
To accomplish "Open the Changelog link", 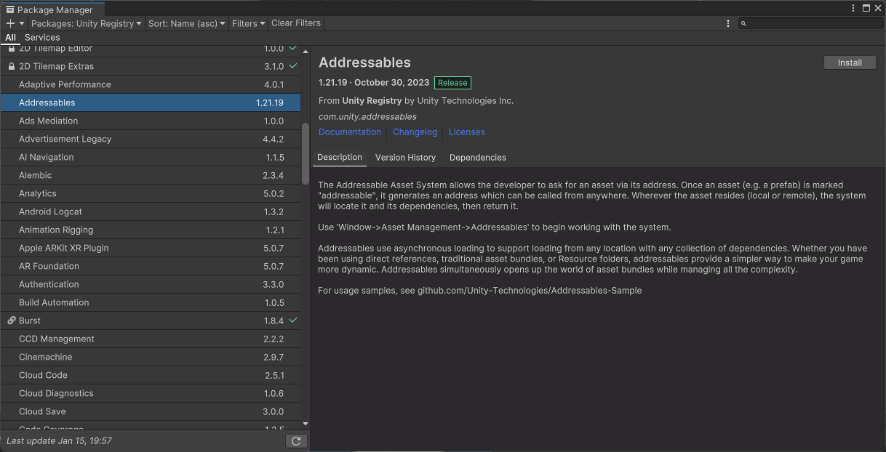I will click(x=415, y=132).
